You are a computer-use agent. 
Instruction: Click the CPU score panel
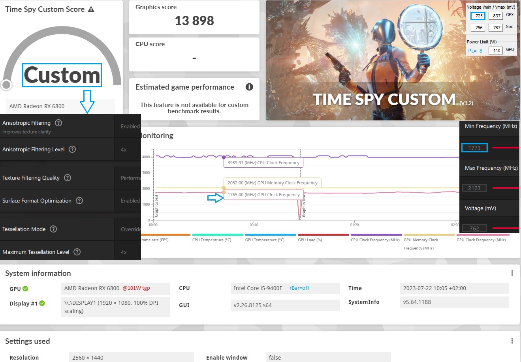194,54
